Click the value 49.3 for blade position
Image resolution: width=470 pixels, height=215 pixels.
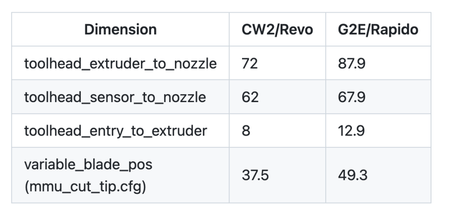point(352,175)
